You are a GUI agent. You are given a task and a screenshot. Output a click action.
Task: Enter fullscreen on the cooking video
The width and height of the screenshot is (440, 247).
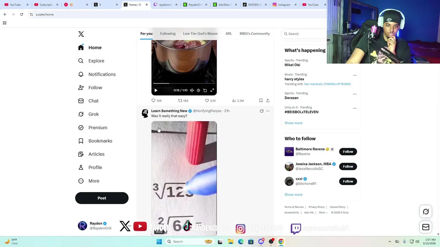[212, 90]
